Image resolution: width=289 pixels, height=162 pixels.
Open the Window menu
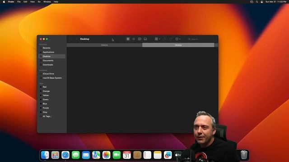[47, 2]
